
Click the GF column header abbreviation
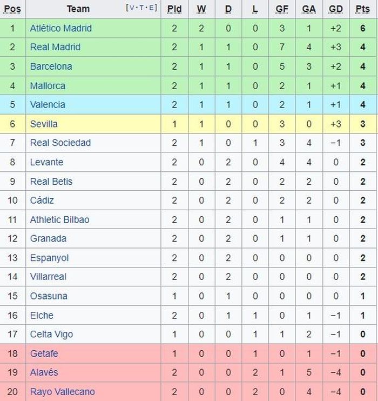[282, 9]
